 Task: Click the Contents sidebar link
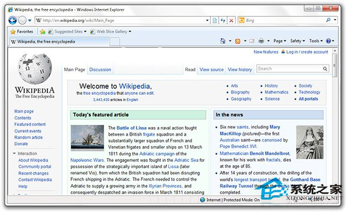[23, 118]
